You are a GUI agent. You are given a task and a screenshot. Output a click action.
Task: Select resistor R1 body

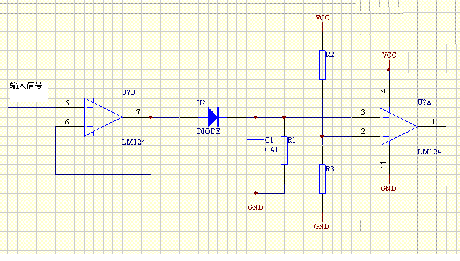284,150
